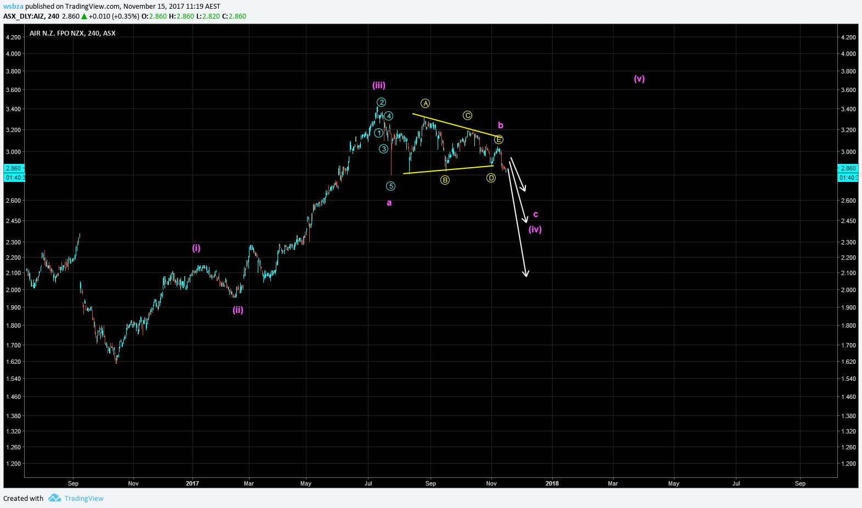The width and height of the screenshot is (862, 508).
Task: Click the 2018 label on time axis
Action: (552, 483)
